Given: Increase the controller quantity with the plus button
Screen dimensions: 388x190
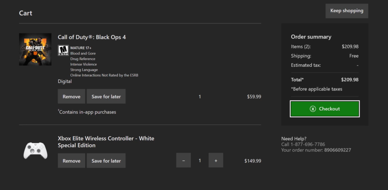Looking at the screenshot, I should click(216, 160).
